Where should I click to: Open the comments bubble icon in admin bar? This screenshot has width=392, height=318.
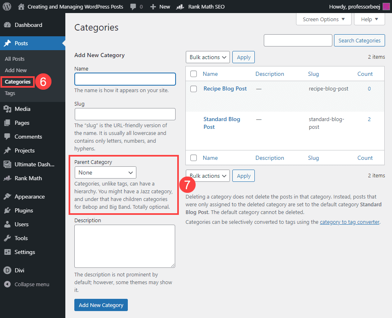coord(133,7)
